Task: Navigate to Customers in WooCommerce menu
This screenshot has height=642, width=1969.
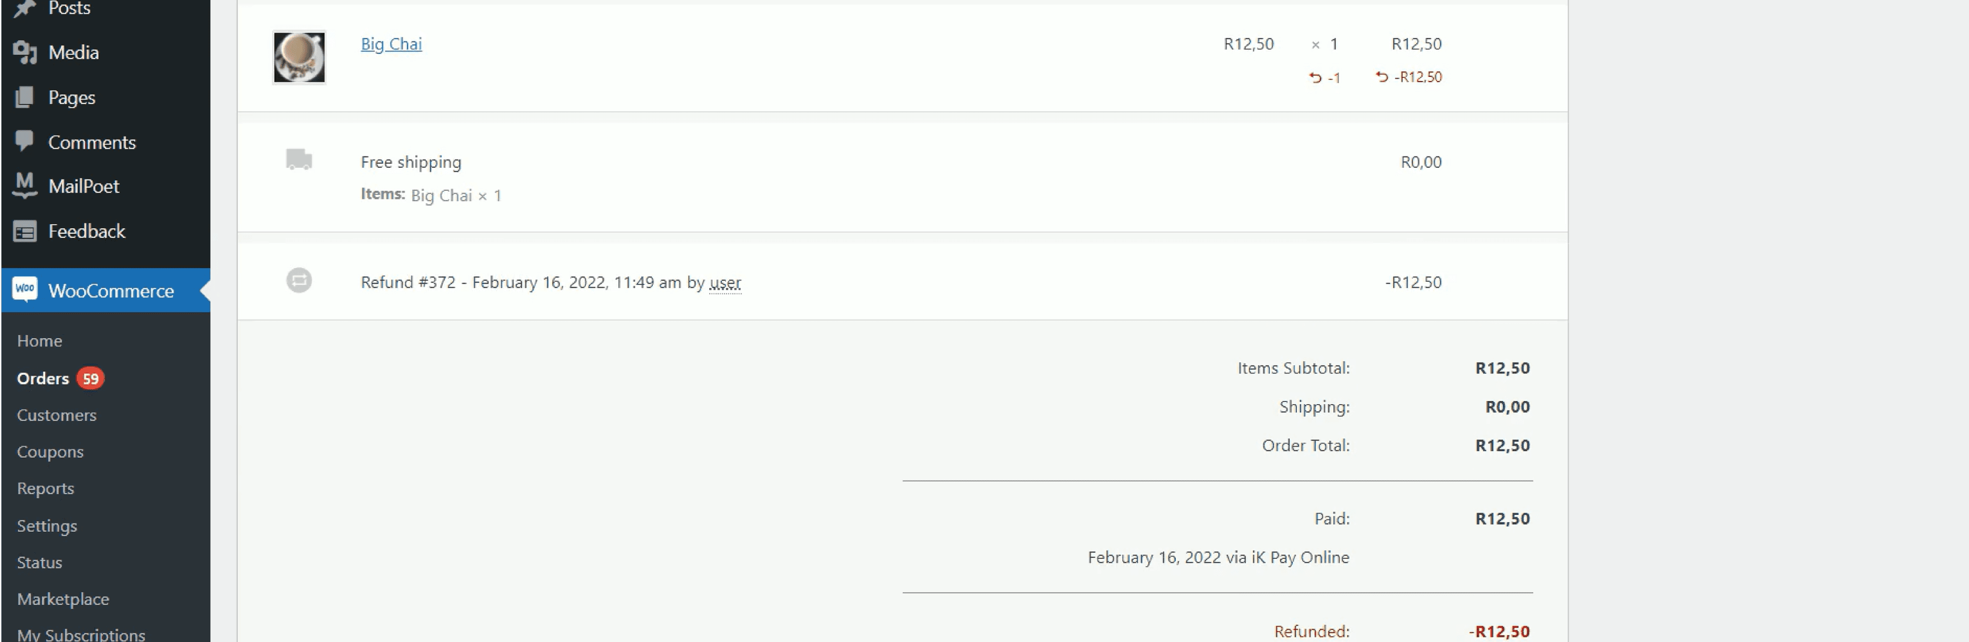Action: point(56,415)
